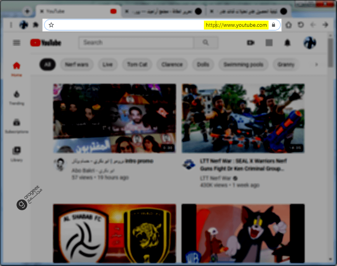Image resolution: width=337 pixels, height=266 pixels.
Task: Click the '430K views · 1 week ago' text
Action: (230, 185)
